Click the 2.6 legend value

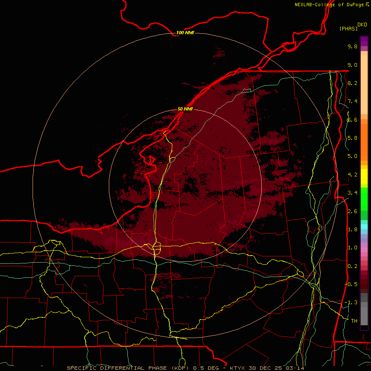click(352, 211)
